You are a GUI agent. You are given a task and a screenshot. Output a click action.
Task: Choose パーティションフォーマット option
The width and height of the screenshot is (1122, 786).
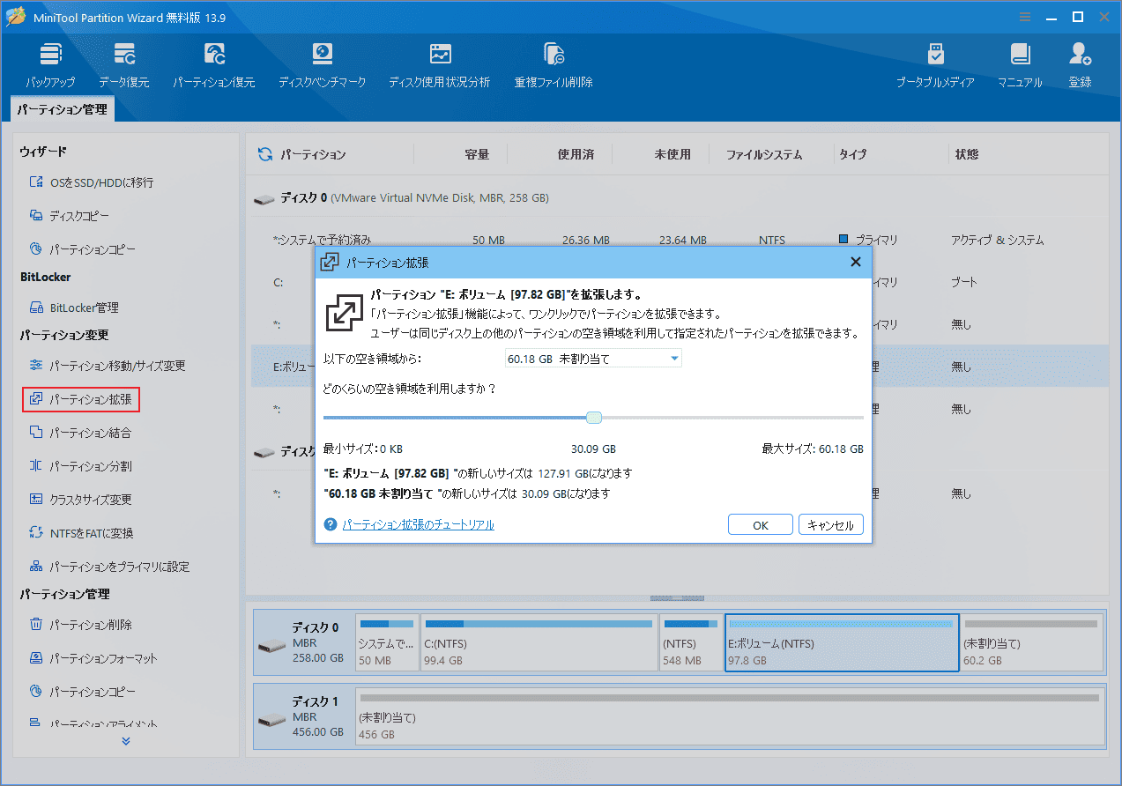(x=93, y=658)
